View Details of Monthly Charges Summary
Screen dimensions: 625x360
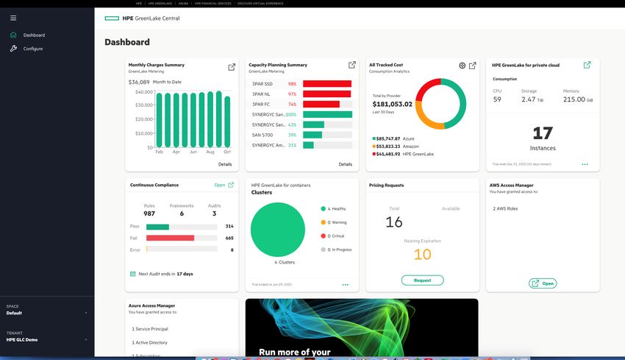[x=225, y=164]
